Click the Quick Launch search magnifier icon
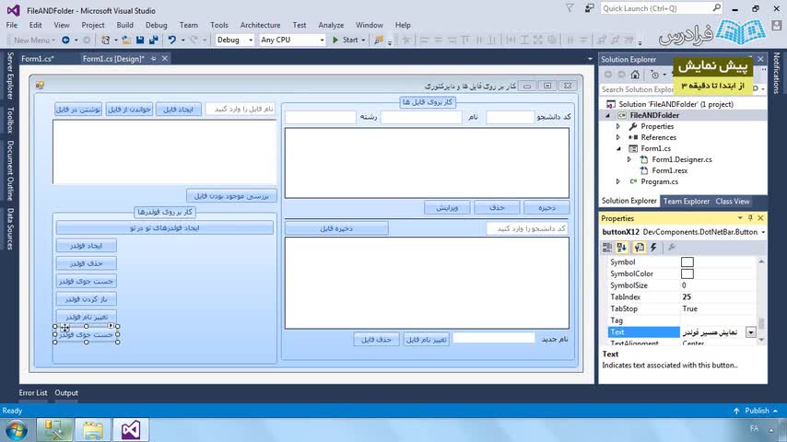Screen dimensions: 787x442 (x=716, y=8)
